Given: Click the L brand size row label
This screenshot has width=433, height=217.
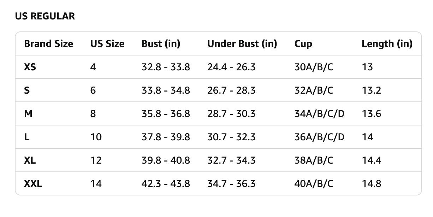Looking at the screenshot, I should [x=26, y=137].
